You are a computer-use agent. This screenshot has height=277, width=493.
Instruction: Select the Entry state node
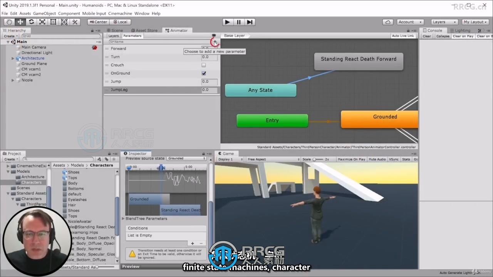(x=272, y=120)
